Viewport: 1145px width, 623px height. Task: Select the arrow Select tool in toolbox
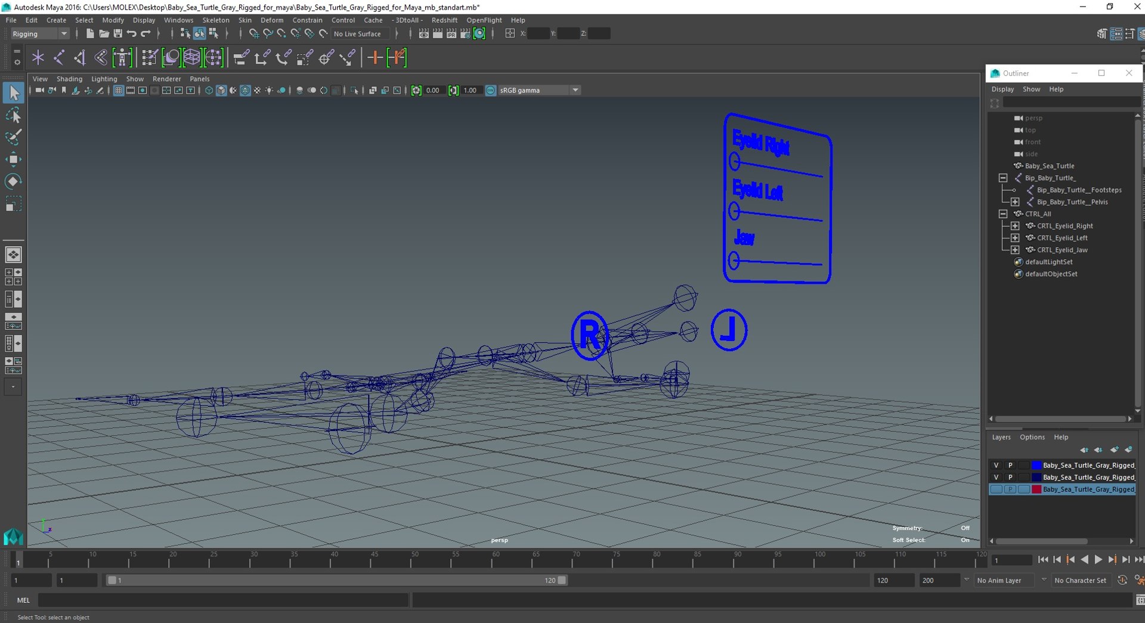[13, 92]
